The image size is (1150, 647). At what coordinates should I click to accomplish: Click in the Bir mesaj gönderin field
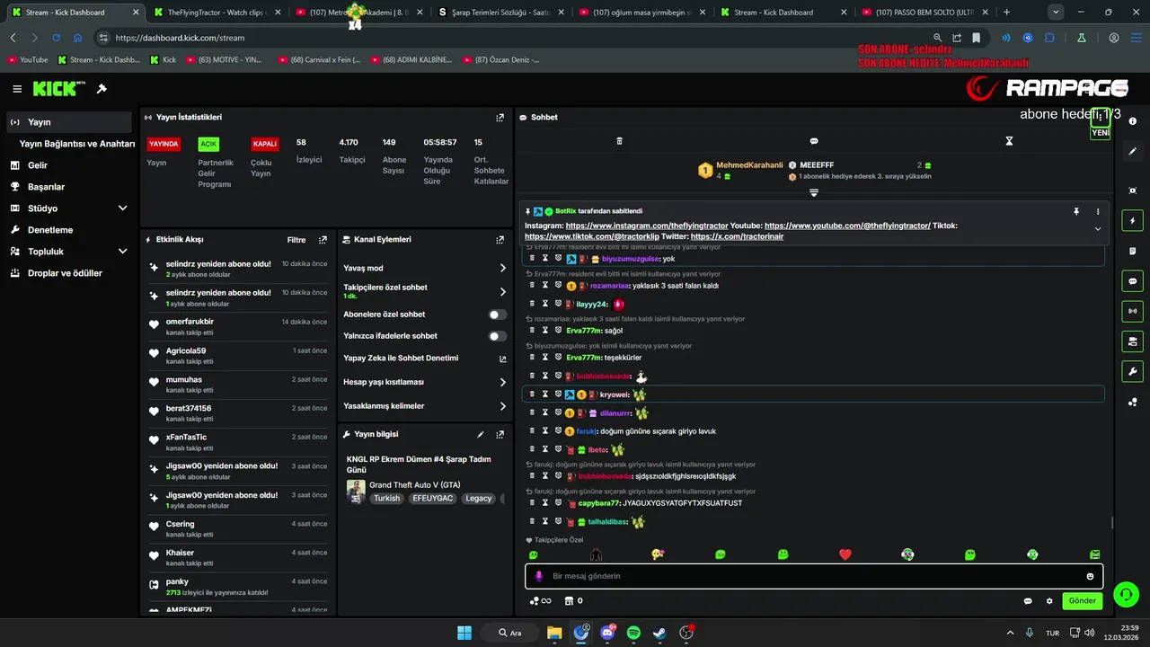coord(813,576)
